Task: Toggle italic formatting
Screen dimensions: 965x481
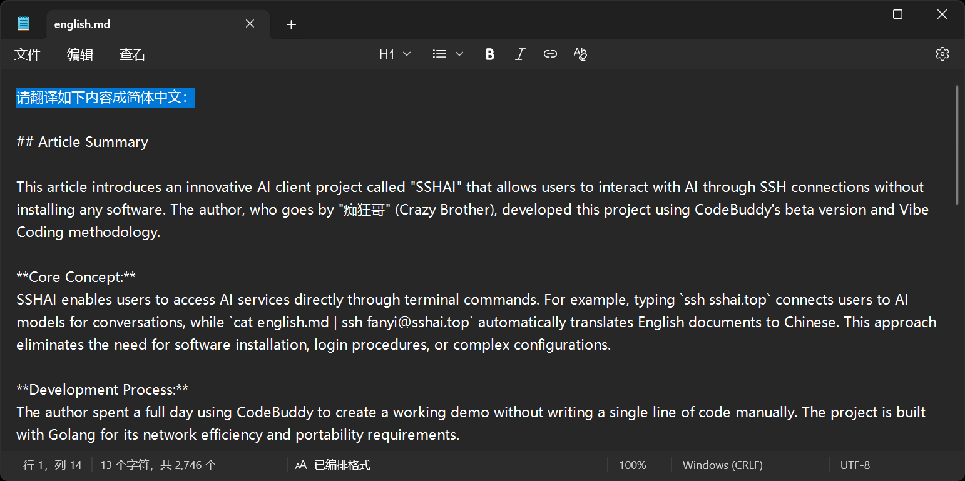Action: (x=519, y=54)
